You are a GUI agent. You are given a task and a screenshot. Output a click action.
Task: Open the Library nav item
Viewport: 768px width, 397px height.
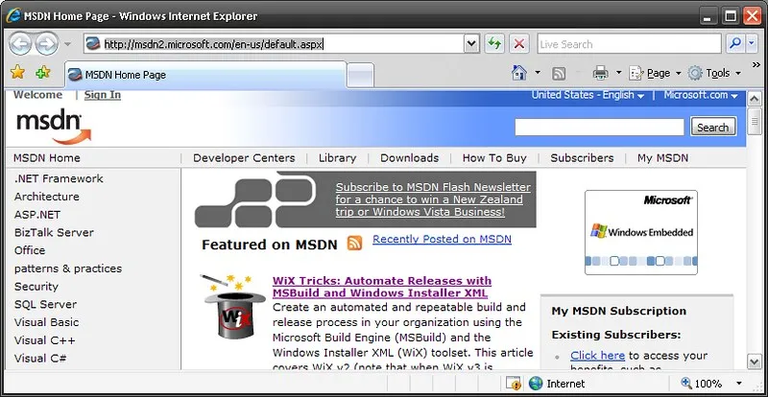point(338,158)
